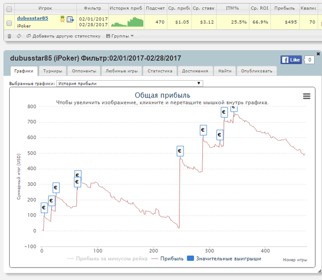The image size is (322, 280).
Task: Click the trash delete icon below table
Action: click(x=10, y=36)
